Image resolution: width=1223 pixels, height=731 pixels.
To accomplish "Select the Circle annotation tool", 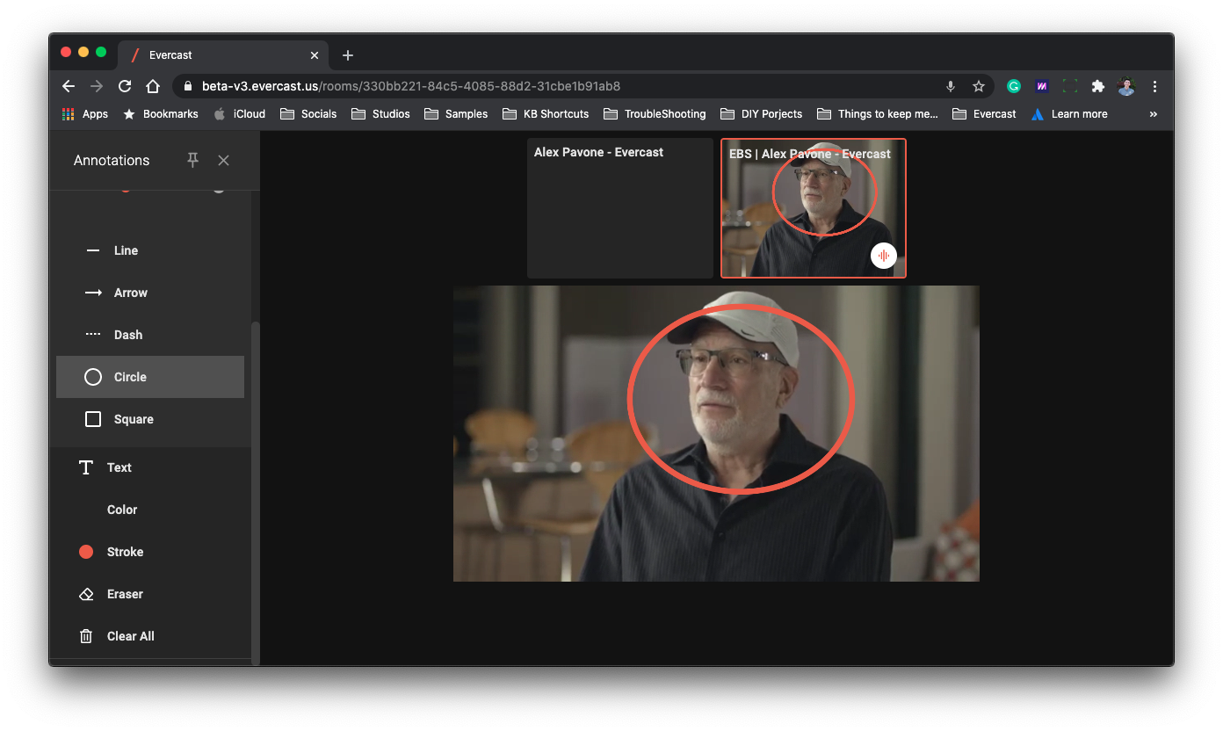I will click(150, 377).
